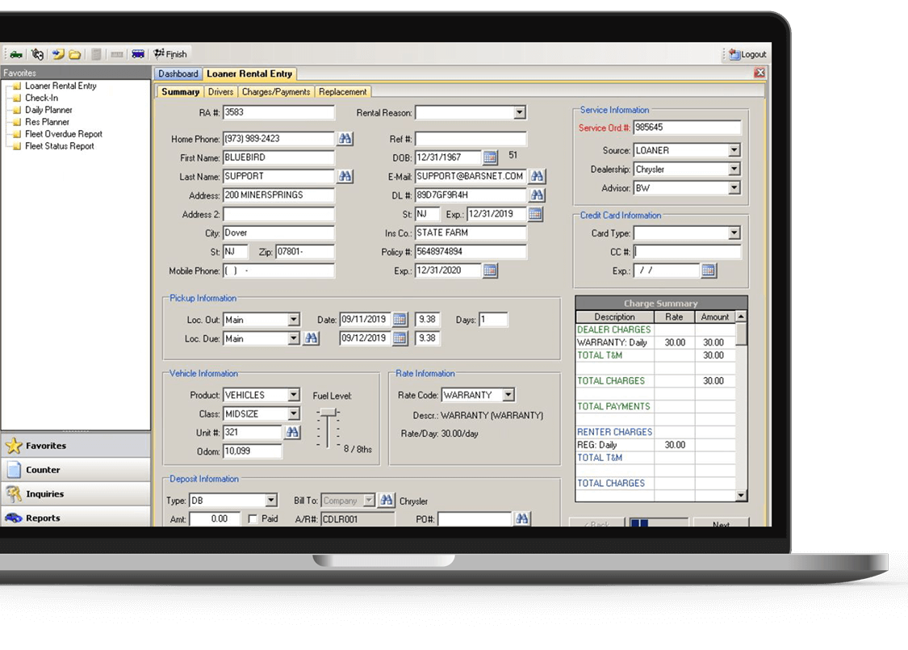Expand the Product VEHICLES dropdown

[x=294, y=395]
